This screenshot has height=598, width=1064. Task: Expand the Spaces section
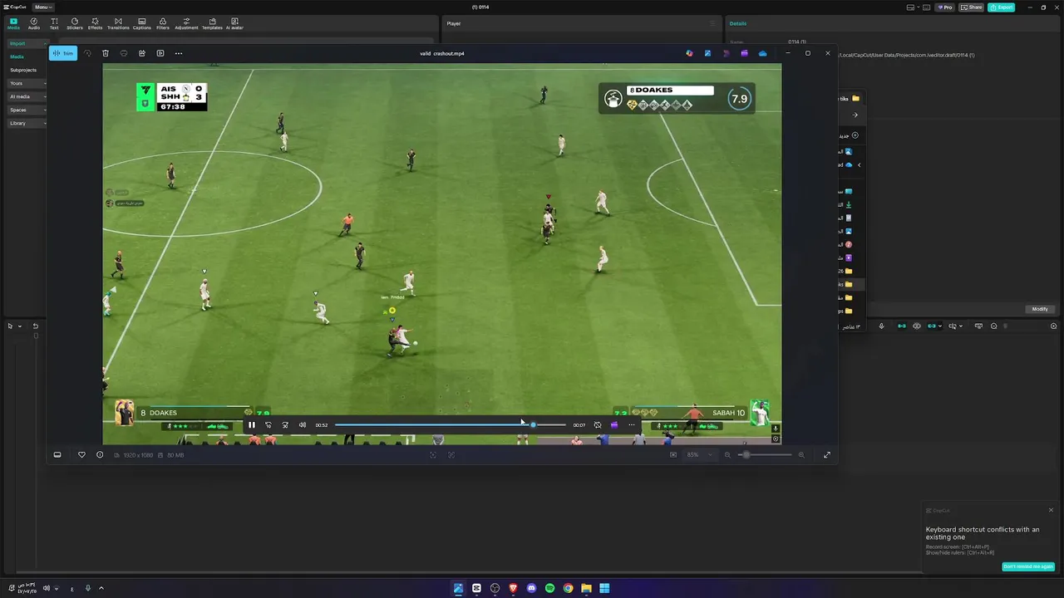click(x=27, y=110)
